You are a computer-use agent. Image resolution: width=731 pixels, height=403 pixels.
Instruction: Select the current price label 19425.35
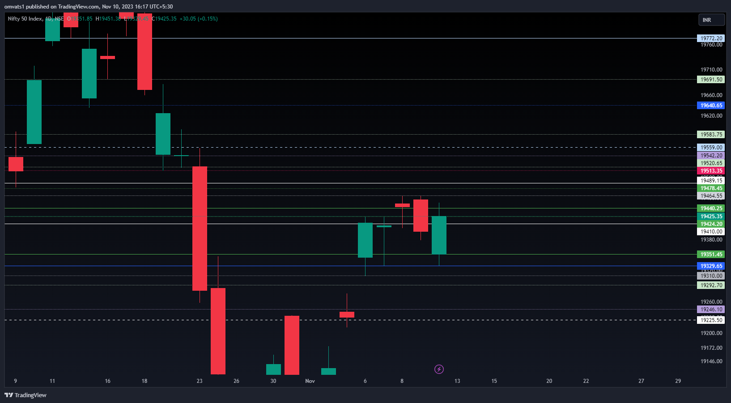711,216
